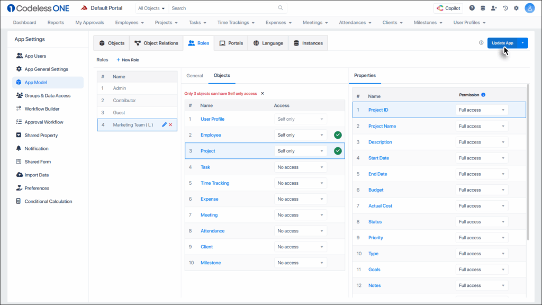
Task: Select App Model in sidebar
Action: pyautogui.click(x=48, y=82)
